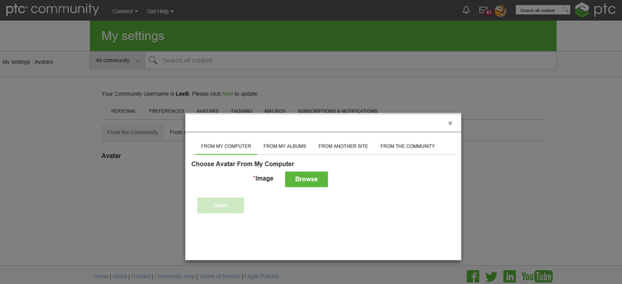Screen dimensions: 622x284
Task: Click the My settings : Avatars breadcrumb
Action: coord(28,62)
